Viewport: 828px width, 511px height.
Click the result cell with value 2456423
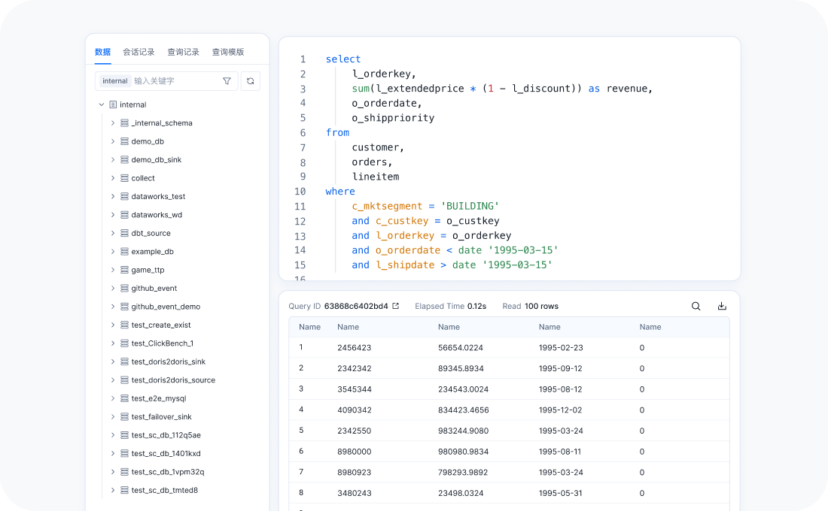click(354, 347)
